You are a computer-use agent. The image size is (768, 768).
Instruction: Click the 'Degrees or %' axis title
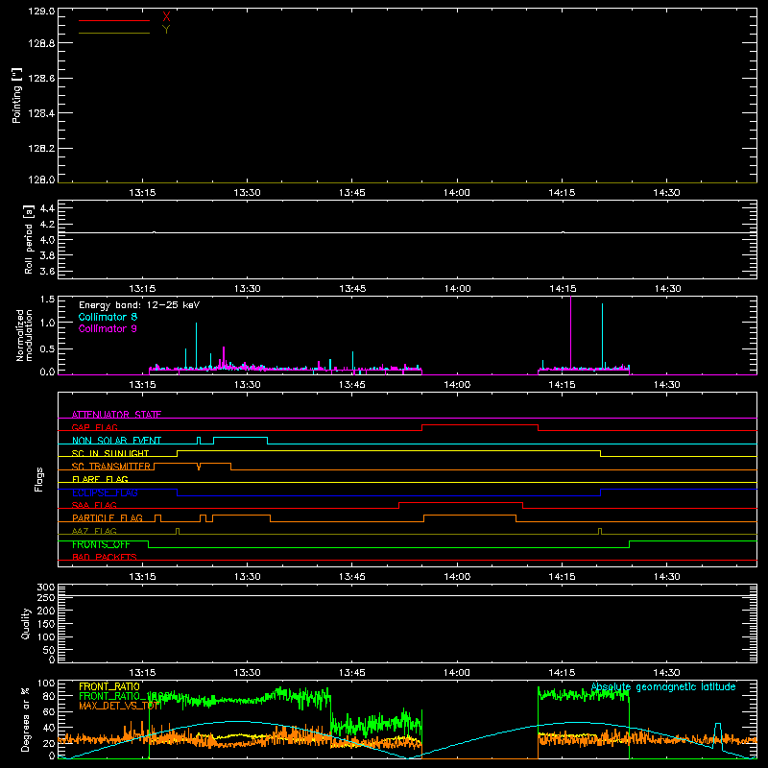[26, 719]
